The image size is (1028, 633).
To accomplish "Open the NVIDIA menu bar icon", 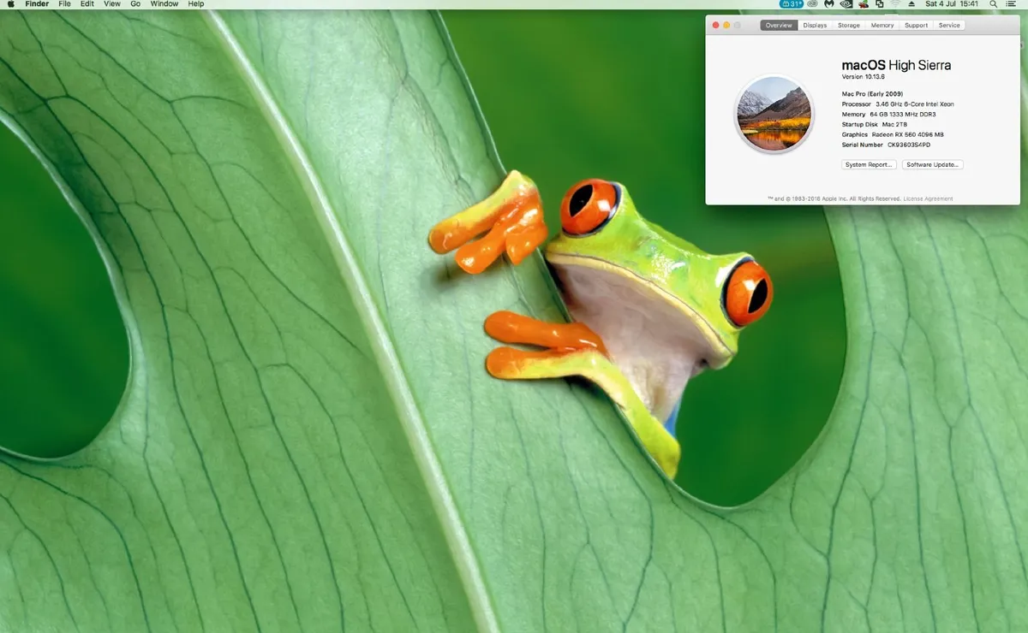I will point(846,4).
